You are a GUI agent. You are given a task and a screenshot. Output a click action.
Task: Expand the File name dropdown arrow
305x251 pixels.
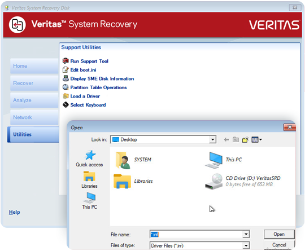(x=246, y=234)
